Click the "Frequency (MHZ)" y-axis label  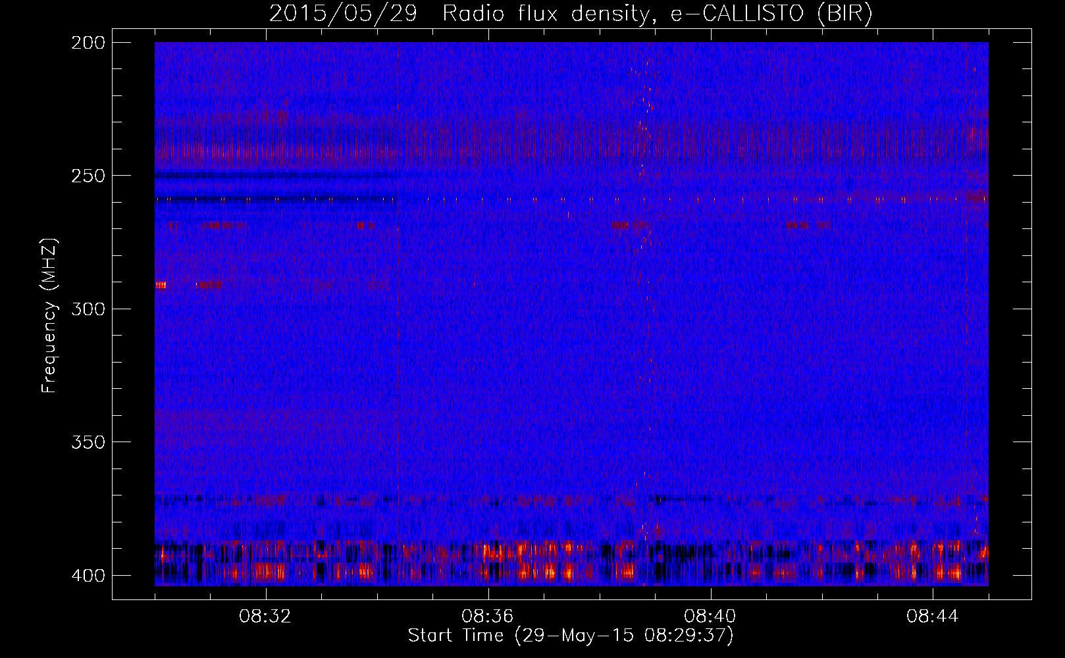click(49, 316)
